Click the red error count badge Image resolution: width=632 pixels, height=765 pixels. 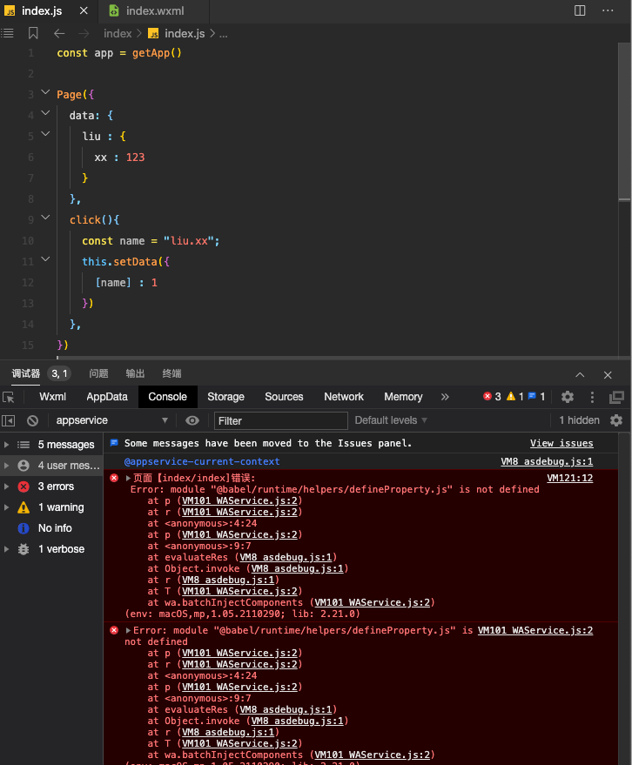click(x=492, y=397)
